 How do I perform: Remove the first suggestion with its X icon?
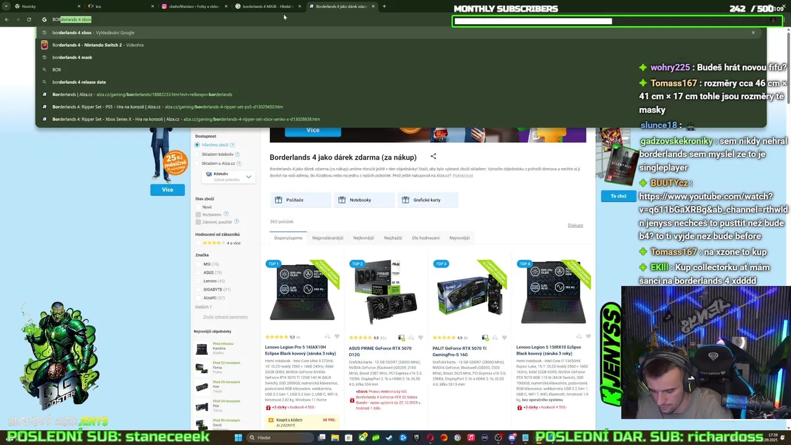753,33
